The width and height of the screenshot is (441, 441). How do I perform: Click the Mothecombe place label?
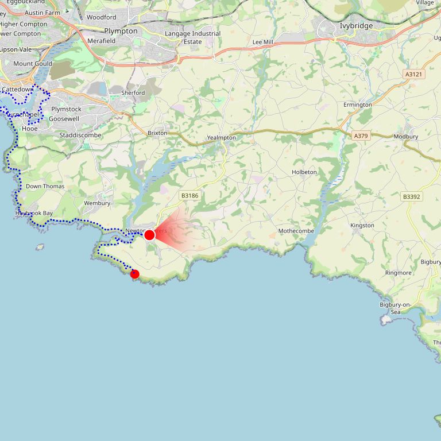pos(296,231)
